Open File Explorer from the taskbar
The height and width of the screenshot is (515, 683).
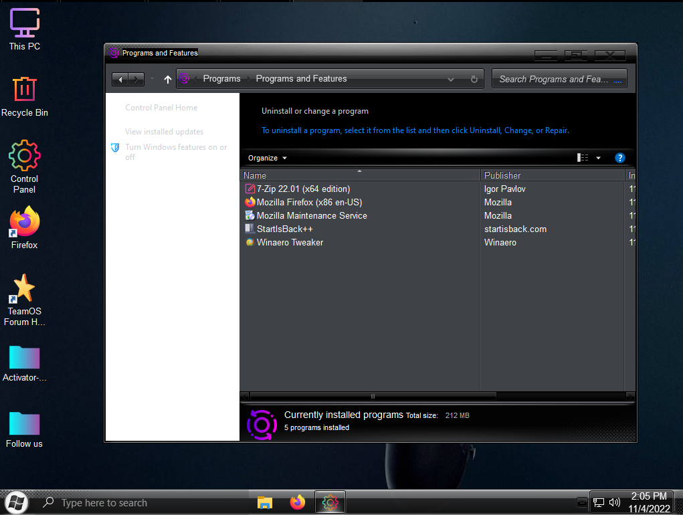click(264, 503)
